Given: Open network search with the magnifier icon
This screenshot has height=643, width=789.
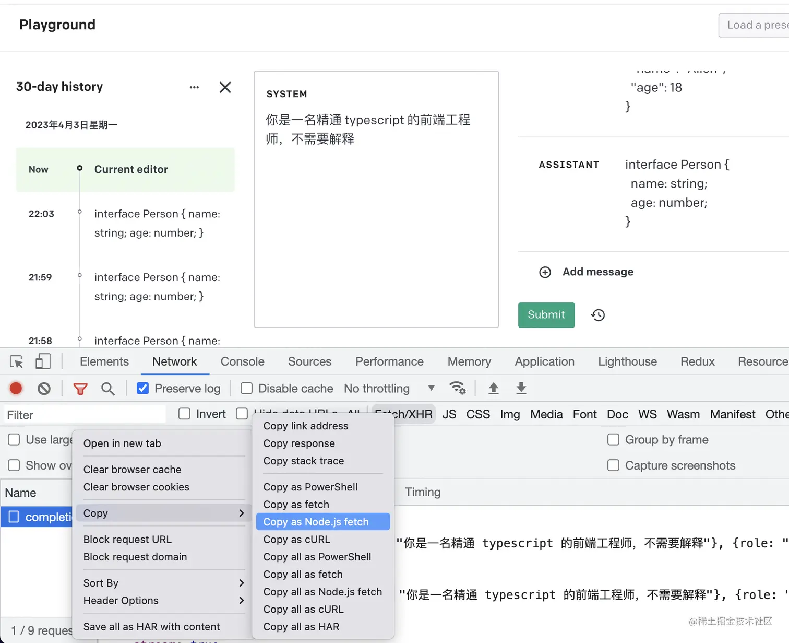Looking at the screenshot, I should coord(108,389).
